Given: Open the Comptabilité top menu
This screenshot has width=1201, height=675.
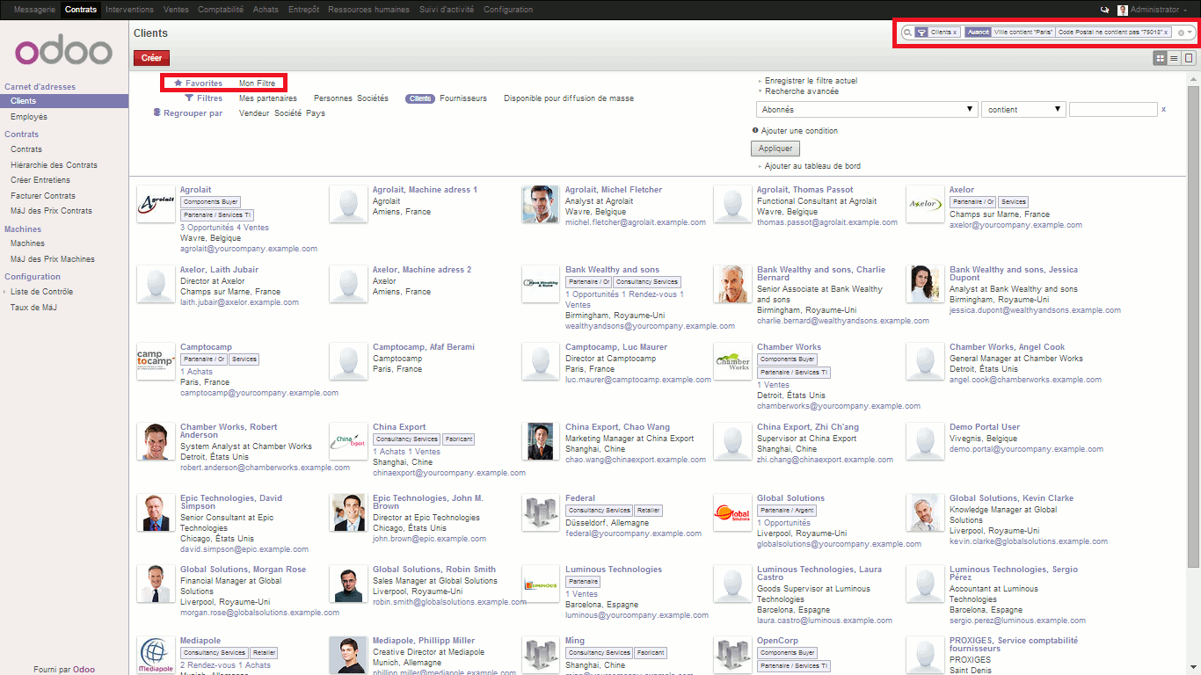Looking at the screenshot, I should pyautogui.click(x=221, y=10).
